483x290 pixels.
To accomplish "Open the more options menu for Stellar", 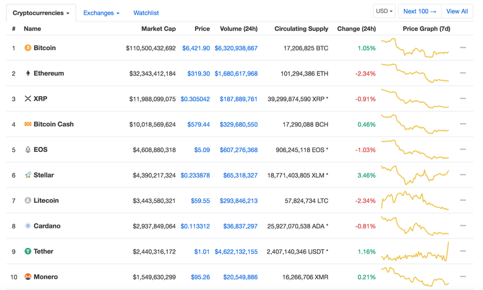I will point(463,175).
